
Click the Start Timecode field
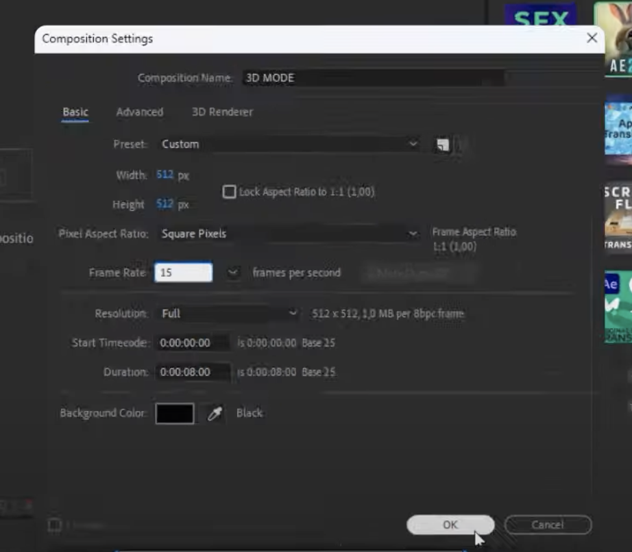193,342
